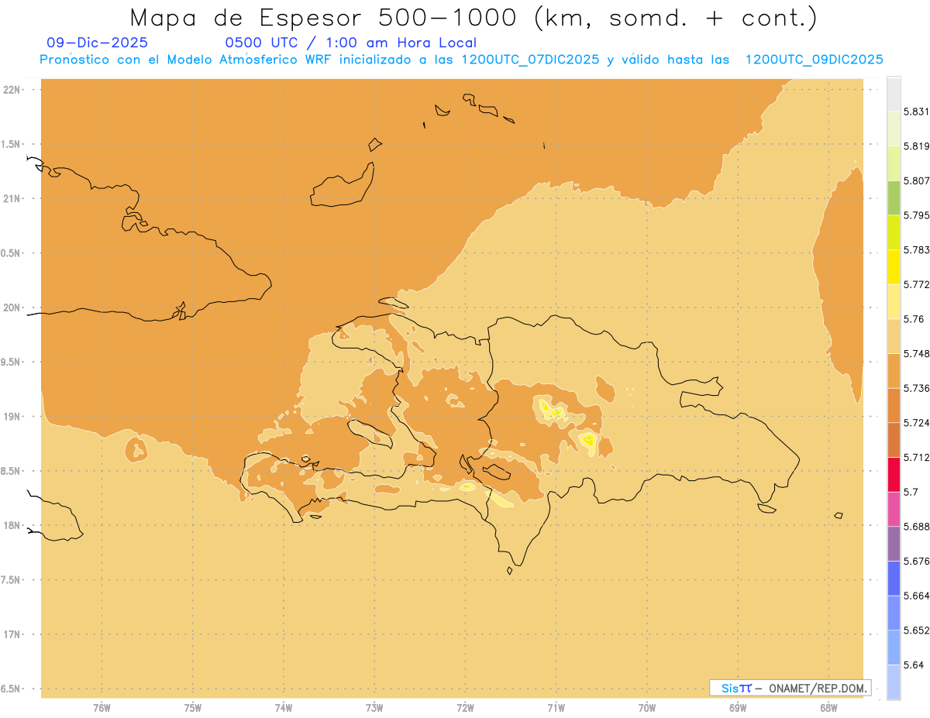
Task: Click colorbar value '5.724'
Action: (x=916, y=423)
